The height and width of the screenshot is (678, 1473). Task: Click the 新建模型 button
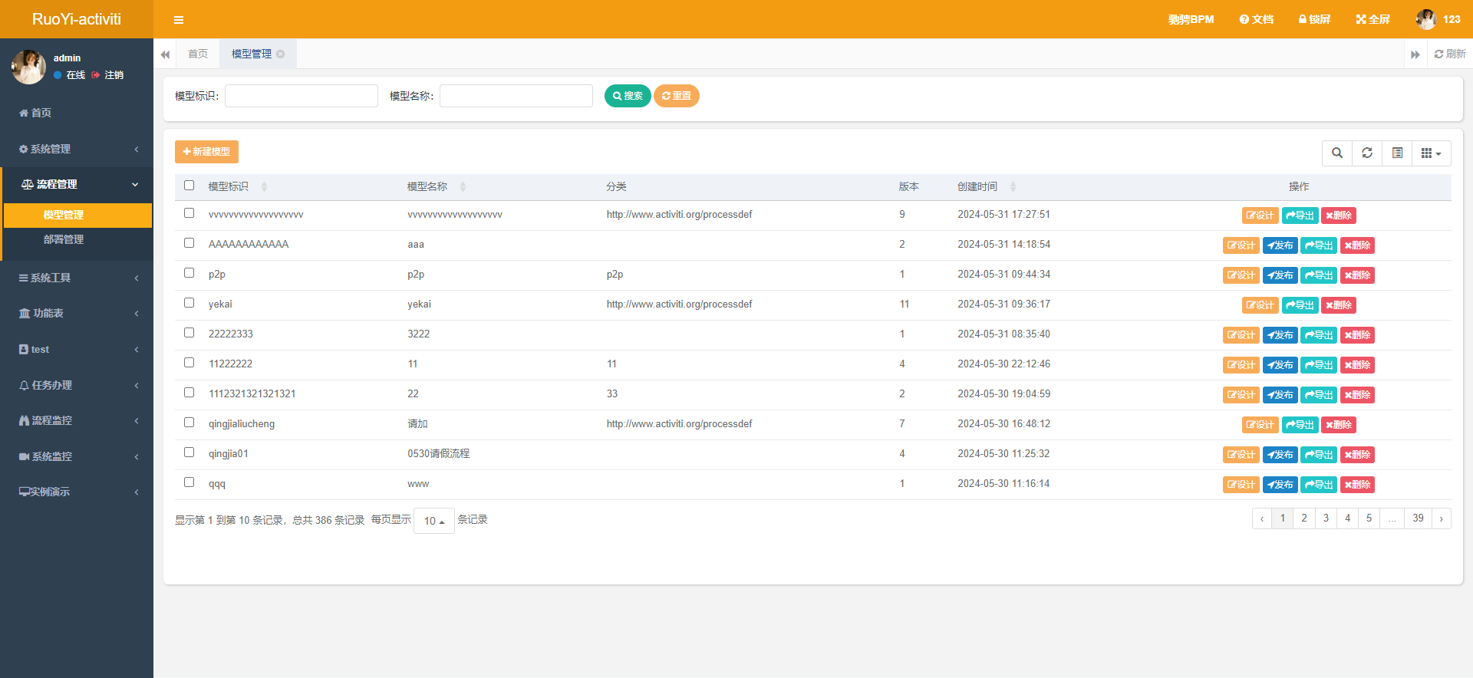click(206, 152)
